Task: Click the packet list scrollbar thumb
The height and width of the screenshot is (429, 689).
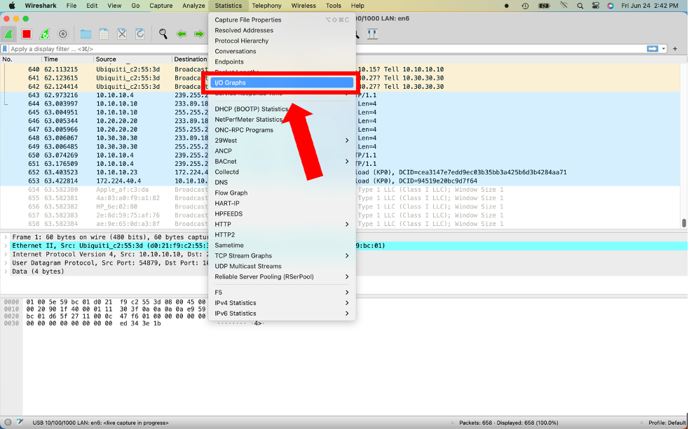Action: [x=683, y=223]
